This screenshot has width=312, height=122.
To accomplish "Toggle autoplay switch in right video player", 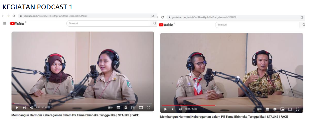I will (x=259, y=109).
